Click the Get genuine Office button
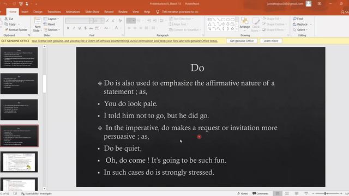Screen dimensions: 349x196 pyautogui.click(x=242, y=41)
